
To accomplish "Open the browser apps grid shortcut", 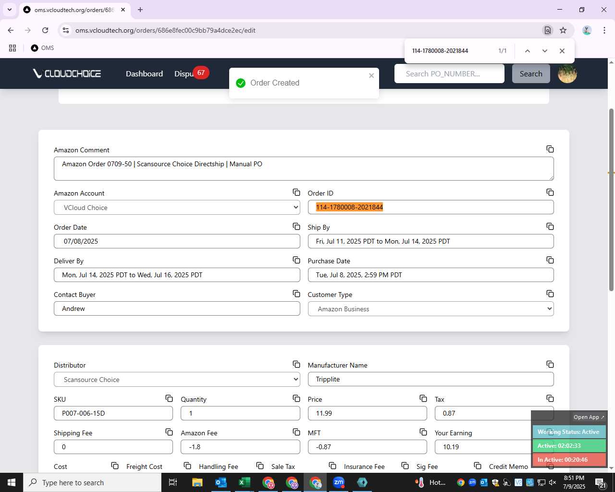I will click(x=12, y=48).
